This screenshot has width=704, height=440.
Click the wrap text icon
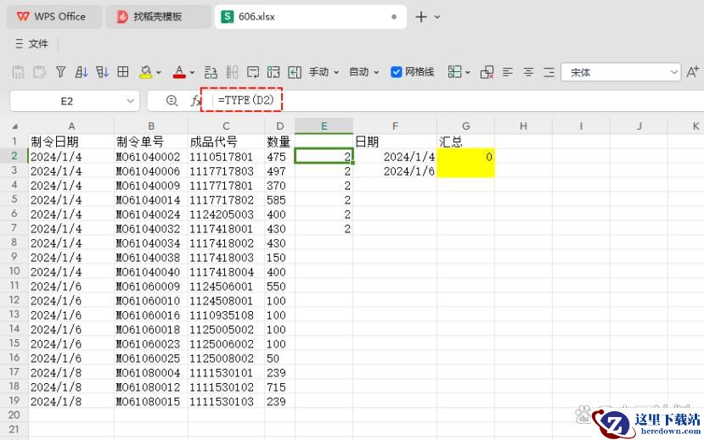pos(253,72)
